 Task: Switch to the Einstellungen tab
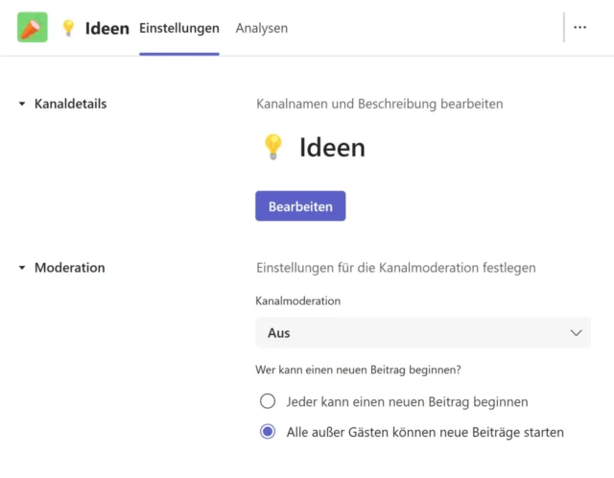pos(179,28)
